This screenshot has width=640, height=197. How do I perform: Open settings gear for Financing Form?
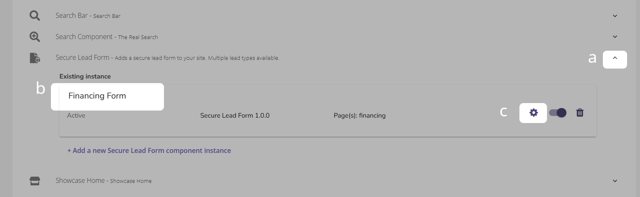533,113
